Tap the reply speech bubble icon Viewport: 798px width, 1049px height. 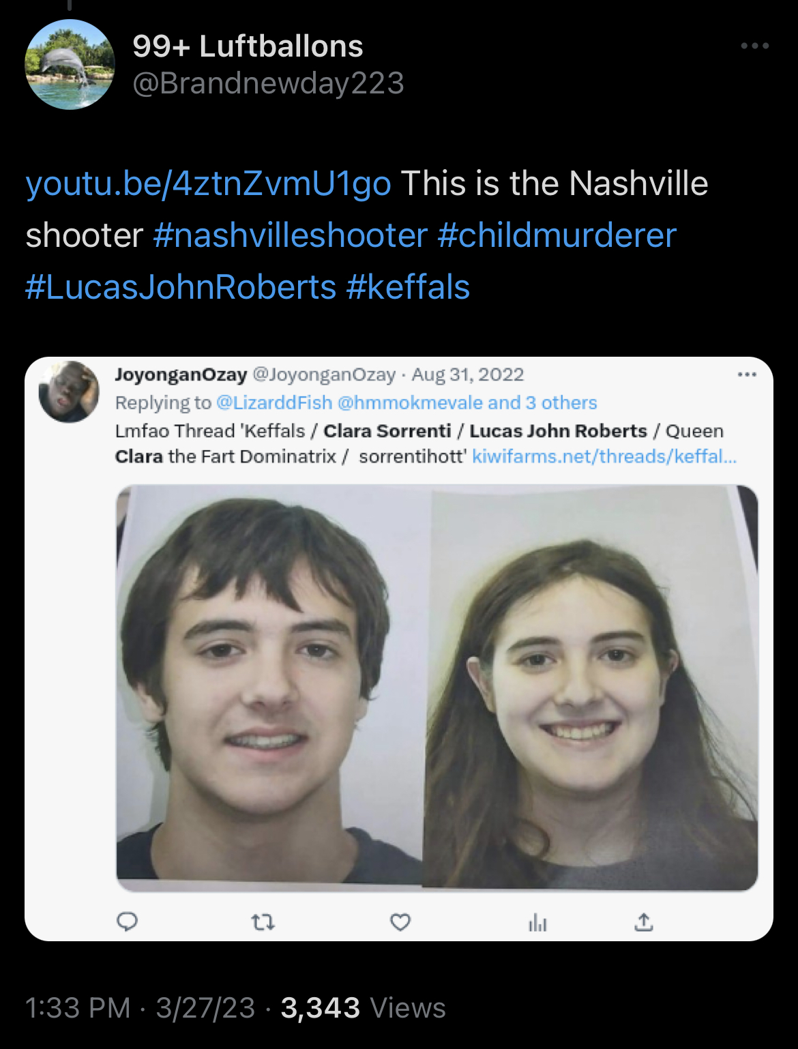pos(127,922)
